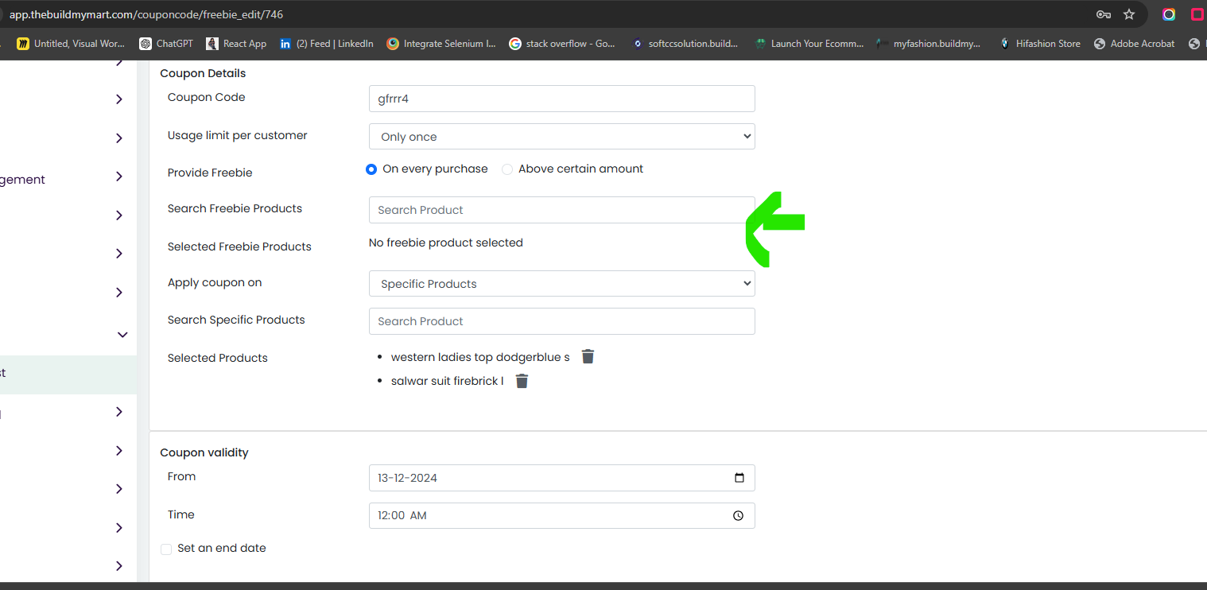Open the calendar picker in From date field
Image resolution: width=1207 pixels, height=590 pixels.
739,478
